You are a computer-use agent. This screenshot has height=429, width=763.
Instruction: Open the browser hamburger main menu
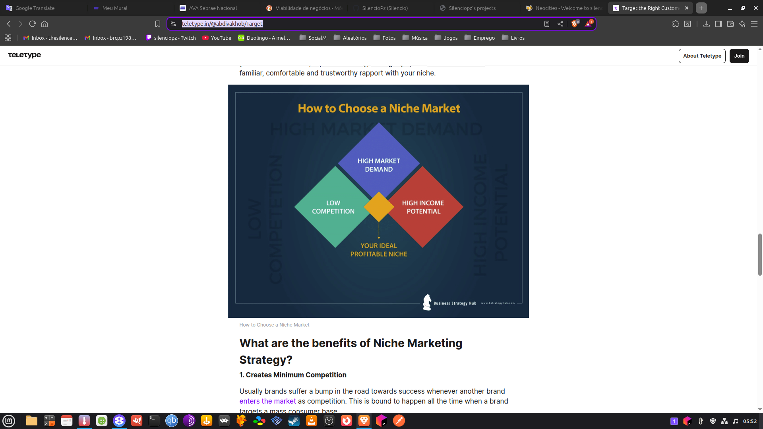click(754, 24)
